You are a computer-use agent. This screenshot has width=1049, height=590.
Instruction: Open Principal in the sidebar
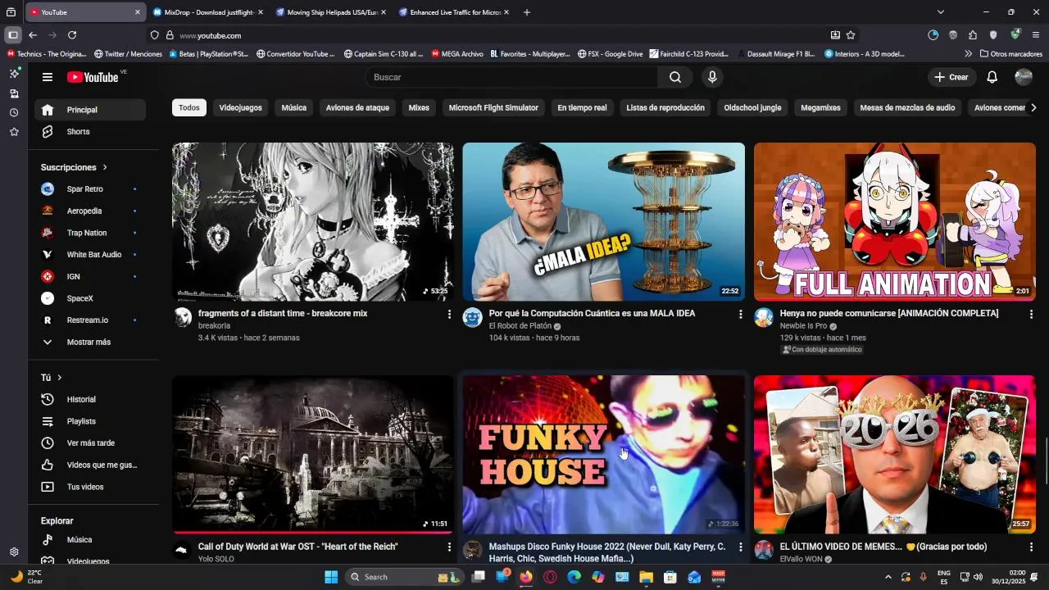89,110
